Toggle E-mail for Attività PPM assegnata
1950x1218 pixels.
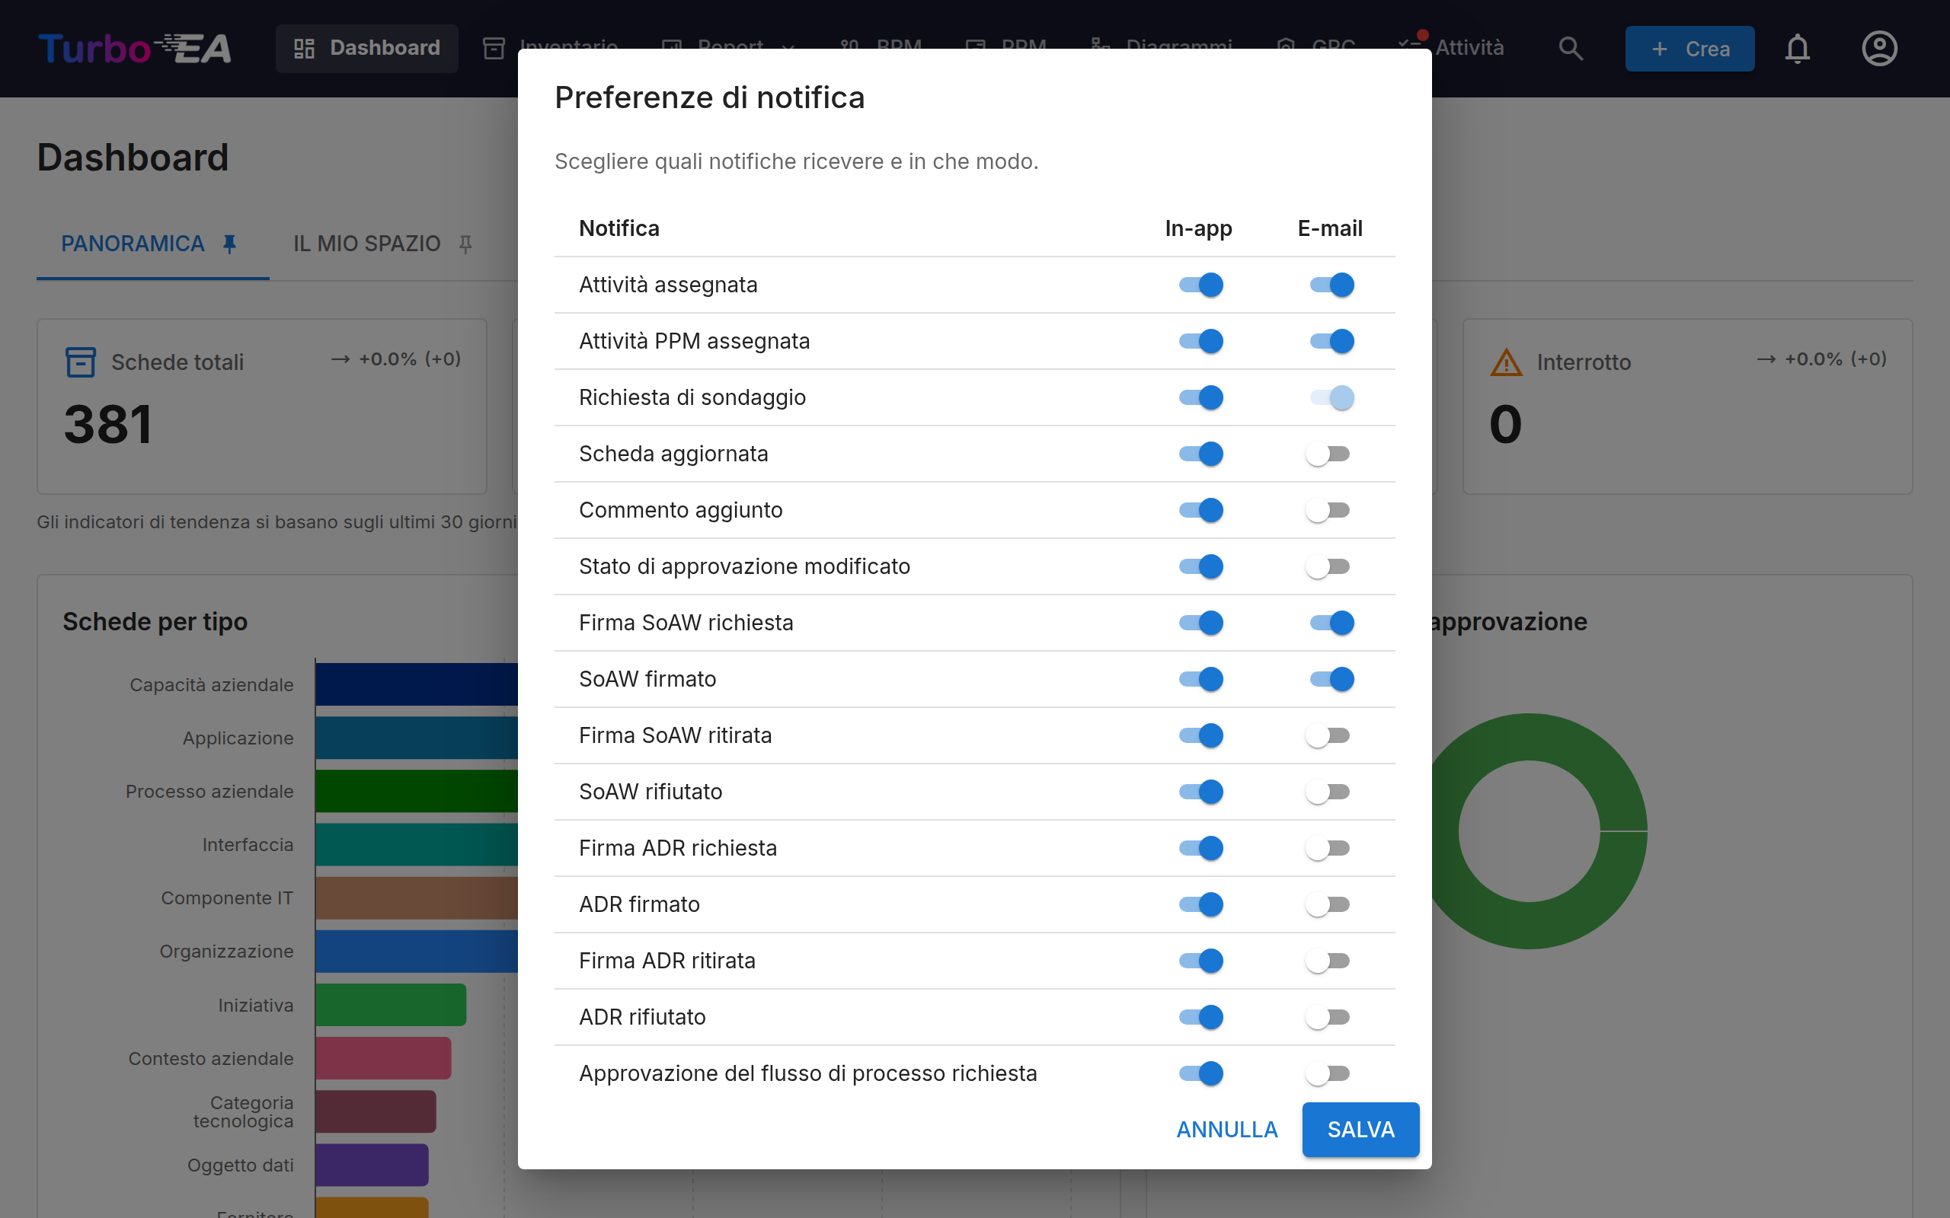pos(1331,341)
